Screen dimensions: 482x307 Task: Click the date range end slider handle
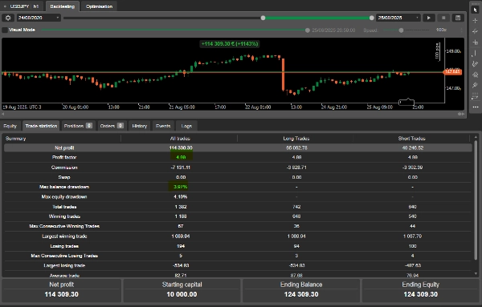[372, 18]
